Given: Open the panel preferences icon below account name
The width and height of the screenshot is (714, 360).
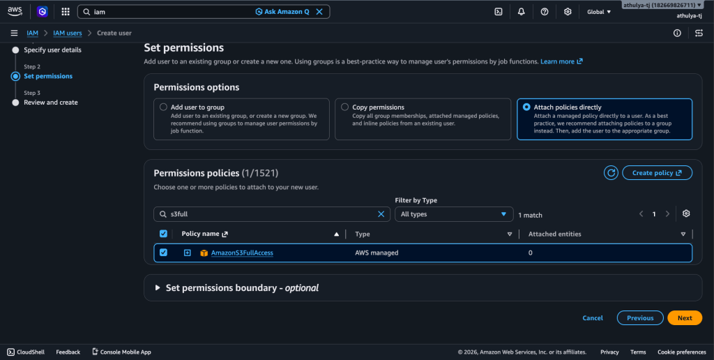Looking at the screenshot, I should click(x=699, y=33).
